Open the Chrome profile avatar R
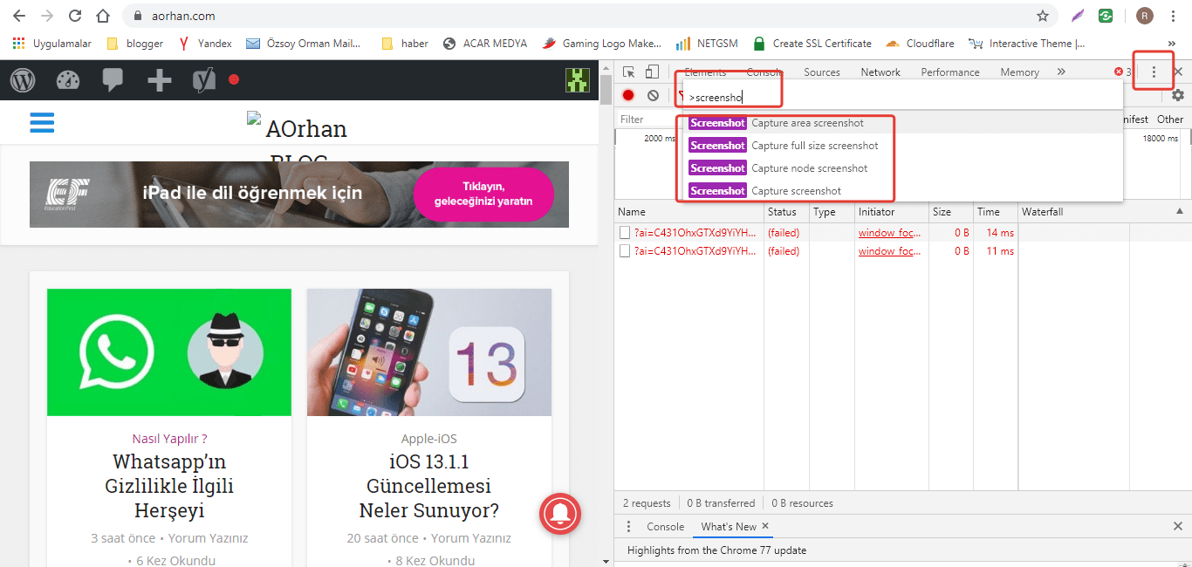The height and width of the screenshot is (567, 1192). [1144, 16]
